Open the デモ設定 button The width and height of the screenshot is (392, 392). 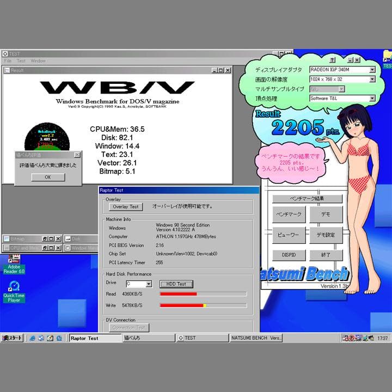pos(326,235)
